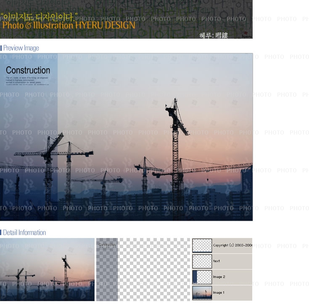Click the Construction title in preview image
This screenshot has width=309, height=307.
click(x=28, y=70)
